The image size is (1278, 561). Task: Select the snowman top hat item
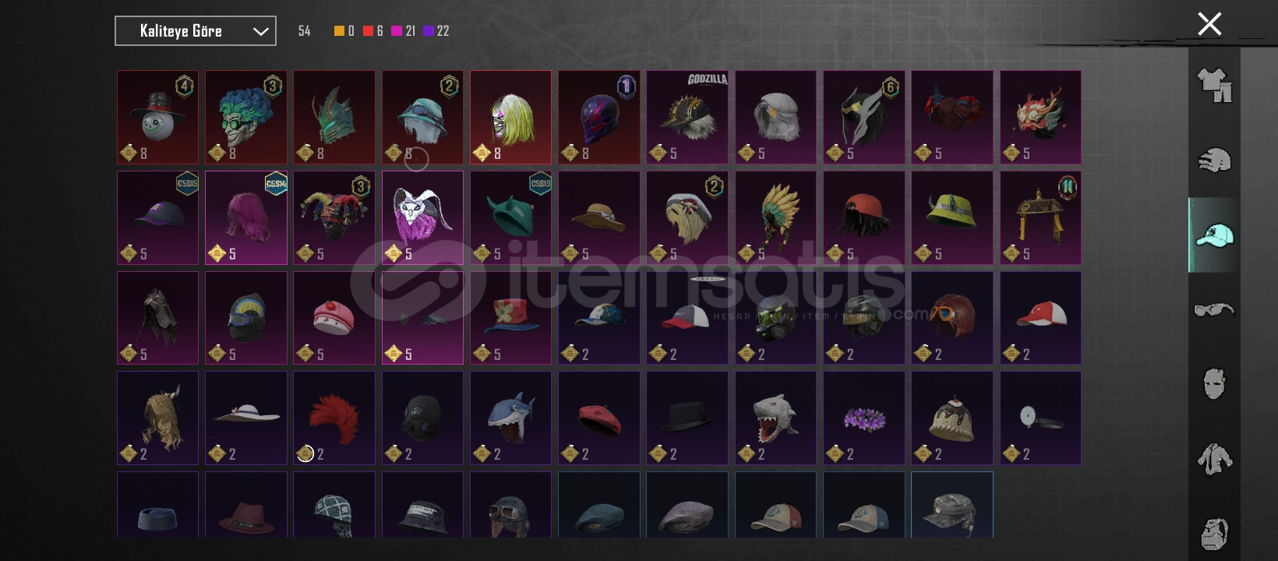(x=158, y=118)
